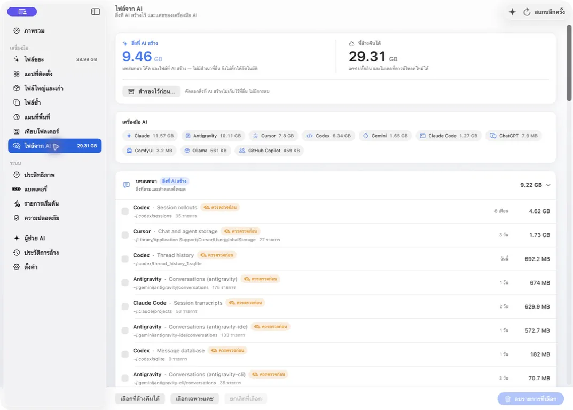Click ลบรายการที่เลือก delete button
573x410 pixels.
point(531,399)
